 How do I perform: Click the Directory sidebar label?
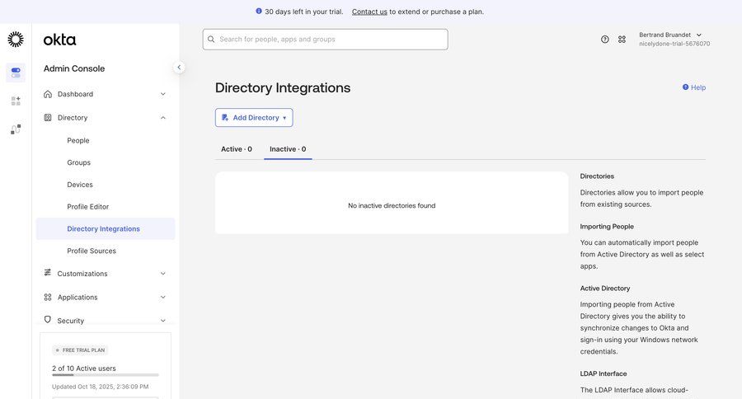(x=73, y=117)
